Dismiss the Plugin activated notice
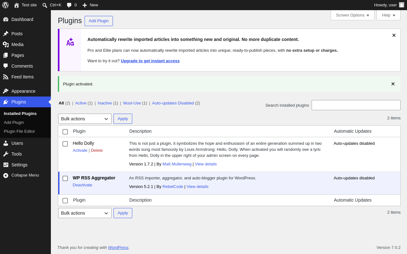This screenshot has height=254, width=407. pyautogui.click(x=393, y=84)
